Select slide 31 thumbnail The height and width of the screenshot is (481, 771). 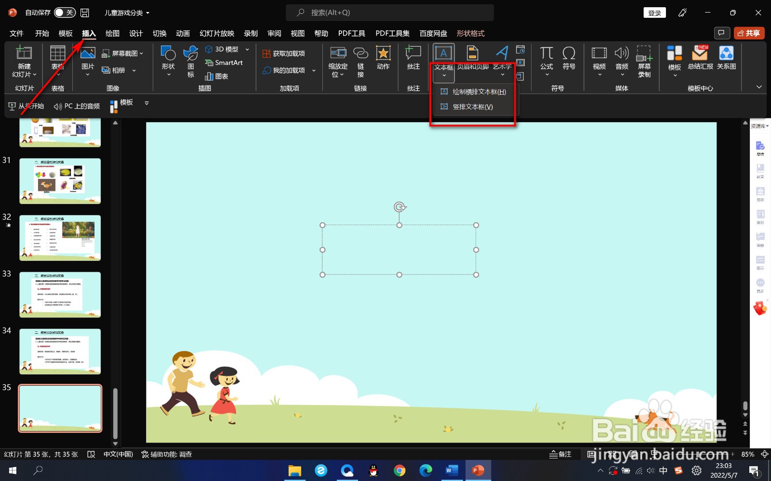[x=60, y=181]
